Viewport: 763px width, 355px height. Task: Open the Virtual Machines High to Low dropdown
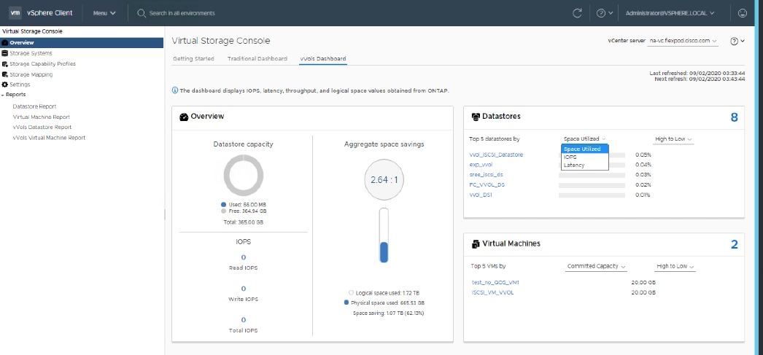click(675, 267)
